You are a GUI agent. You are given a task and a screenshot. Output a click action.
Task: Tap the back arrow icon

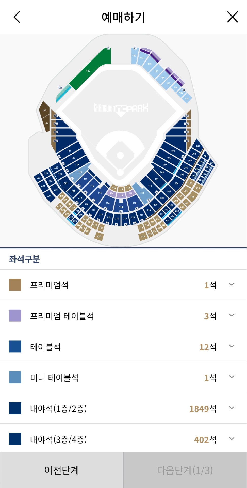[17, 17]
